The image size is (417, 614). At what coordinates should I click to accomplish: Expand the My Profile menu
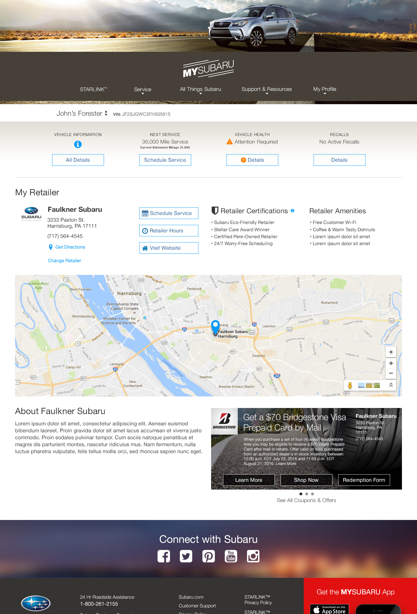pyautogui.click(x=325, y=90)
